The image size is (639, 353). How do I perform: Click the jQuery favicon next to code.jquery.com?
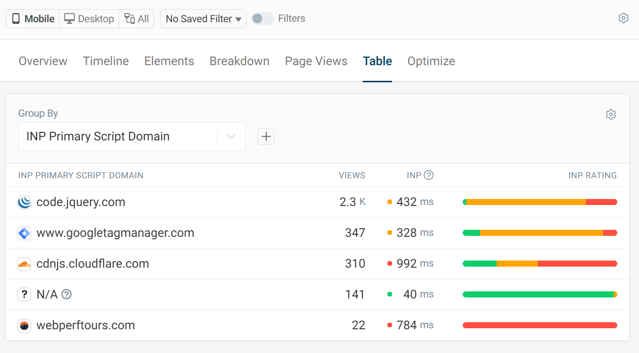[x=24, y=202]
